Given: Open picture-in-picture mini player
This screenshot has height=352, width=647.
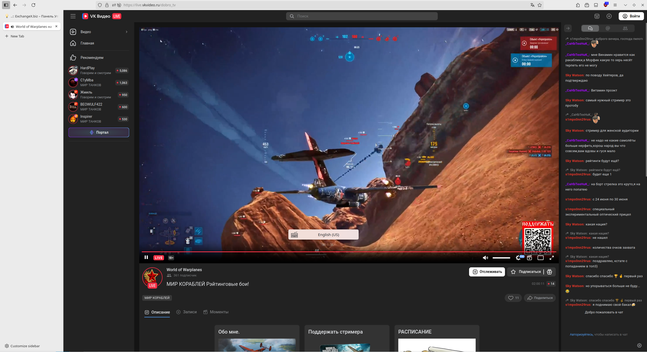Looking at the screenshot, I should 529,258.
